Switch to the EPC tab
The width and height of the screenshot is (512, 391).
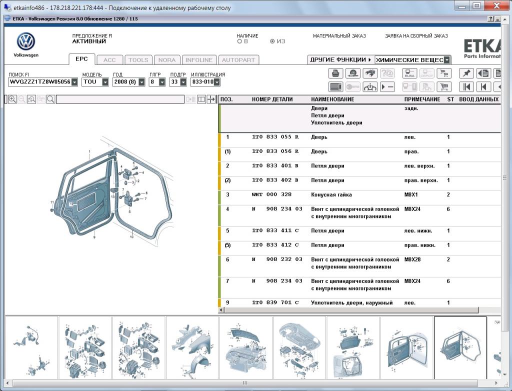point(81,59)
